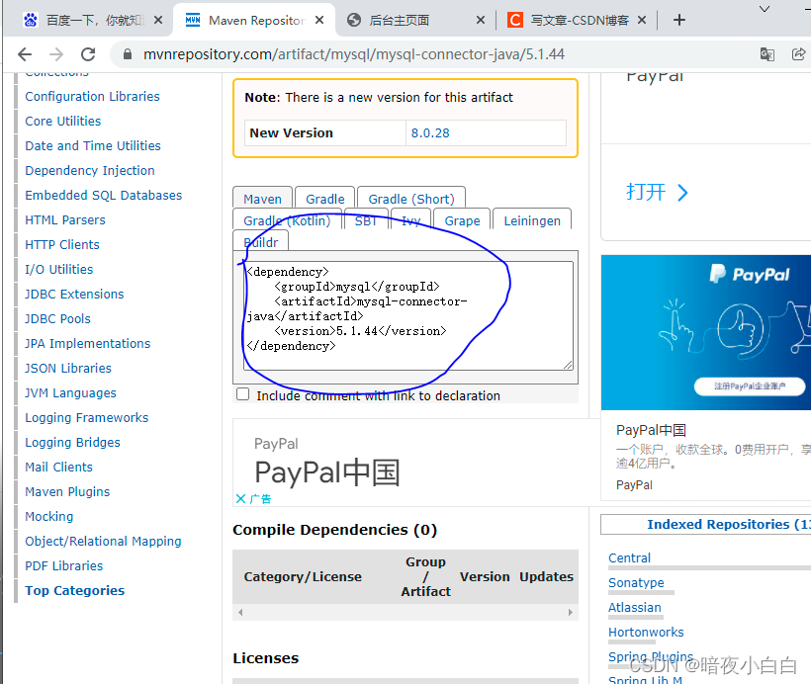Screen dimensions: 811x684
Task: Select the Leiningen tab
Action: (532, 220)
